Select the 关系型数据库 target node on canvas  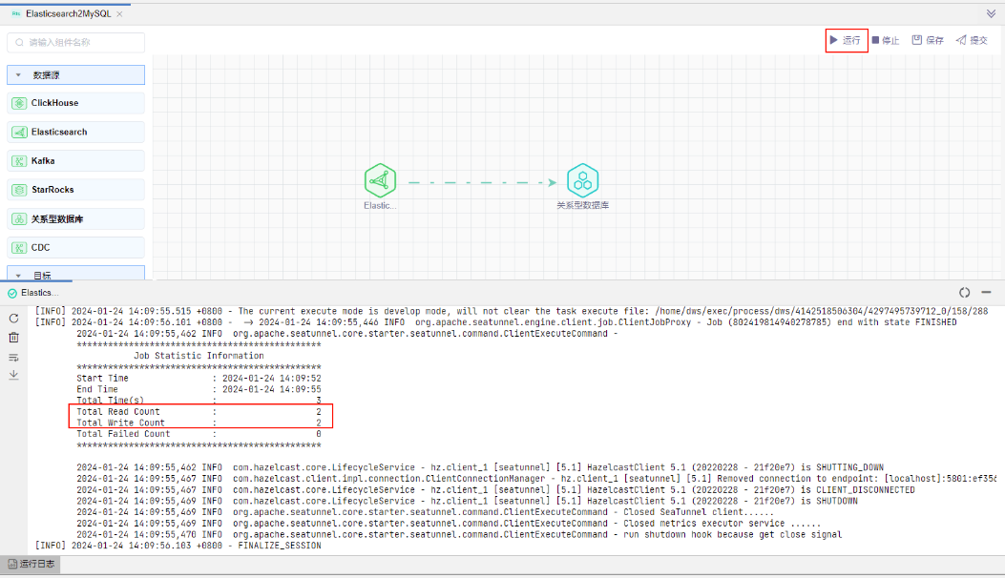pos(582,180)
